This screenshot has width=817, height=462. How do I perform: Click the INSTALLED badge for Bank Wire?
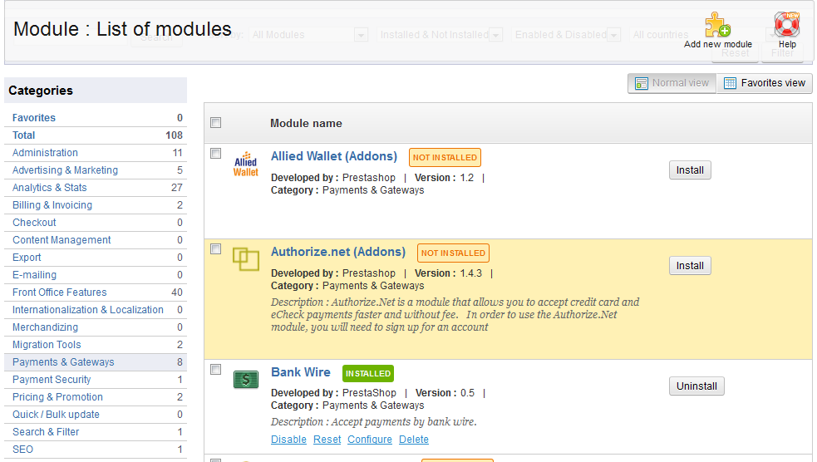tap(368, 373)
